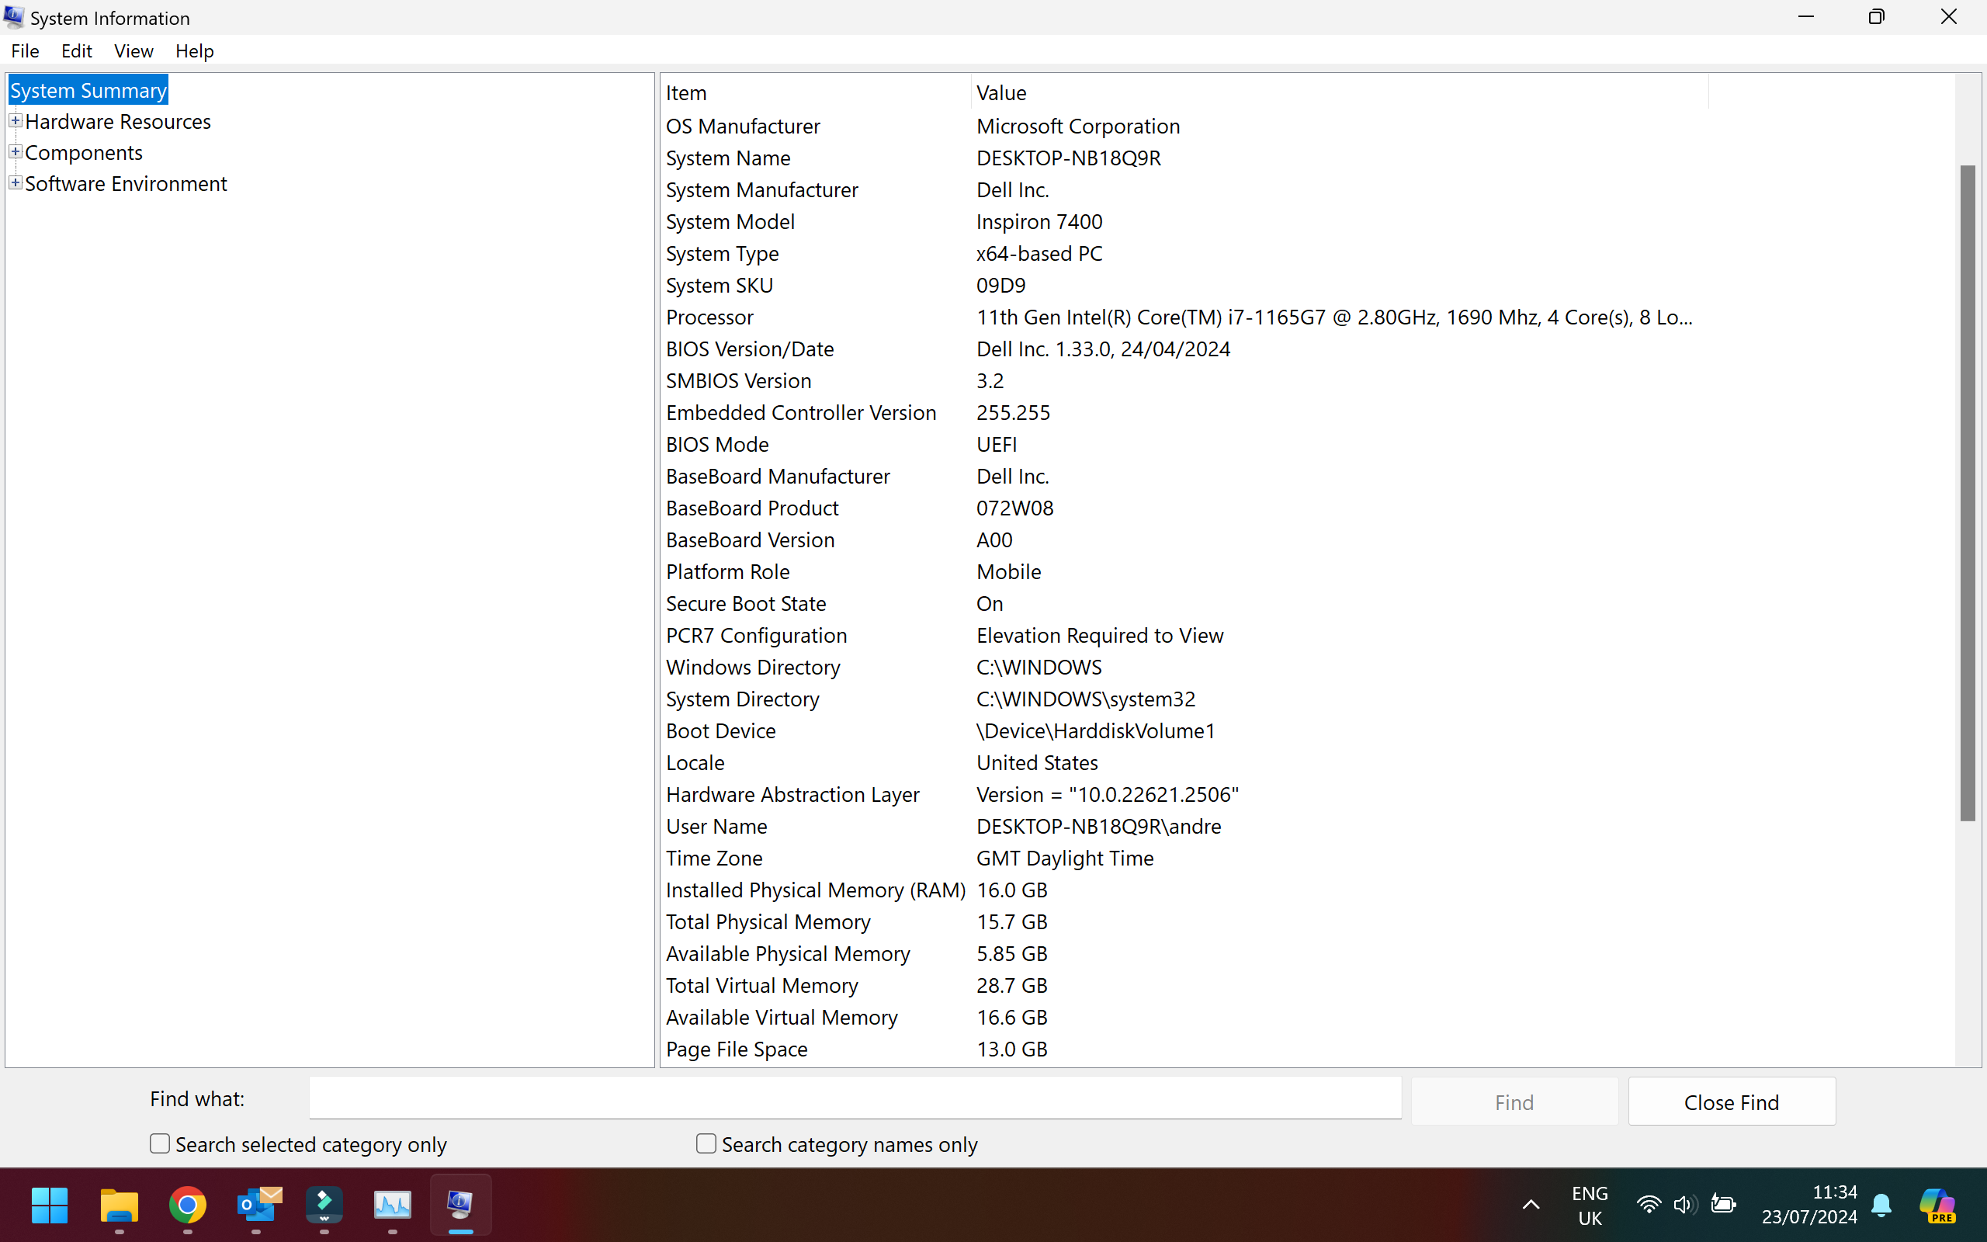1987x1242 pixels.
Task: Click the vertical scrollbar thumb
Action: pos(1968,493)
